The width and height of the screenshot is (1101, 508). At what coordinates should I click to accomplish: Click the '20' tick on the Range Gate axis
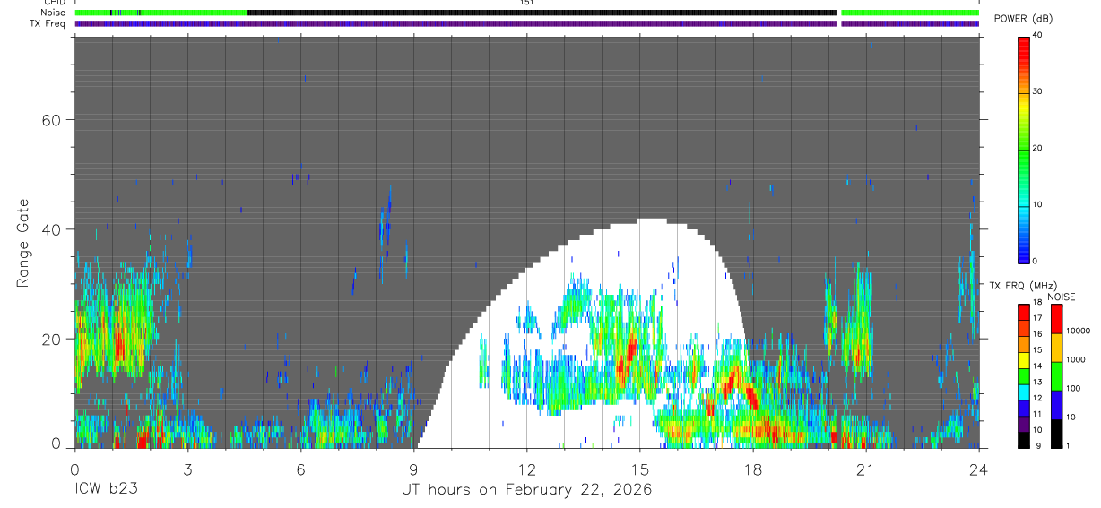pyautogui.click(x=51, y=339)
